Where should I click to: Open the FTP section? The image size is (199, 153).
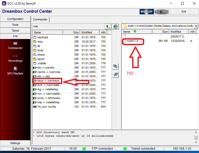(x=15, y=36)
